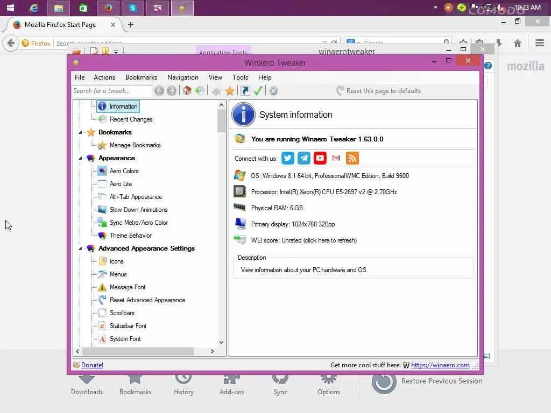551x413 pixels.
Task: Open Internet Explorer from the taskbar
Action: (34, 8)
